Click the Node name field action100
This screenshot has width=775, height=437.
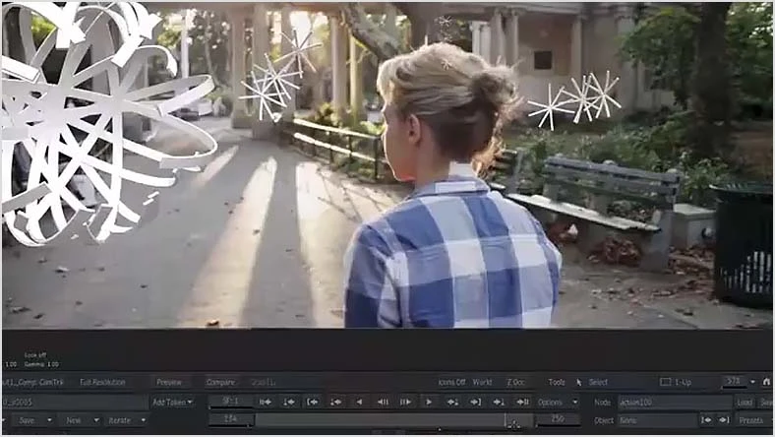tap(674, 403)
